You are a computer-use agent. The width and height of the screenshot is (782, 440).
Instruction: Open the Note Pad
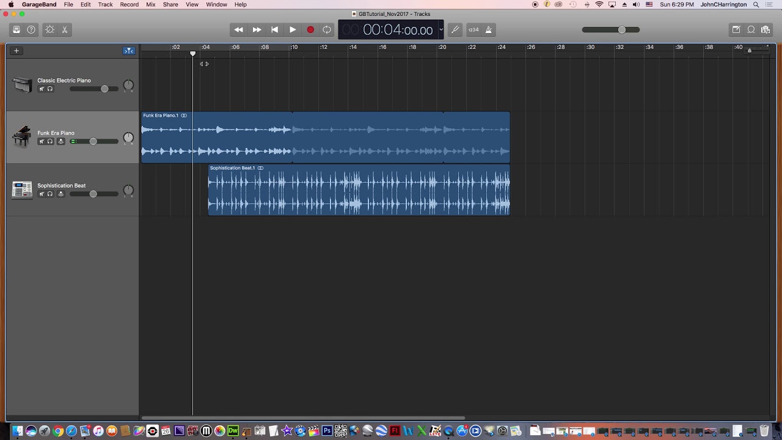(736, 29)
